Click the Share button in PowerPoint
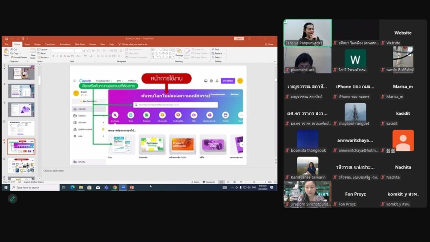This screenshot has width=430, height=242. coord(269,44)
